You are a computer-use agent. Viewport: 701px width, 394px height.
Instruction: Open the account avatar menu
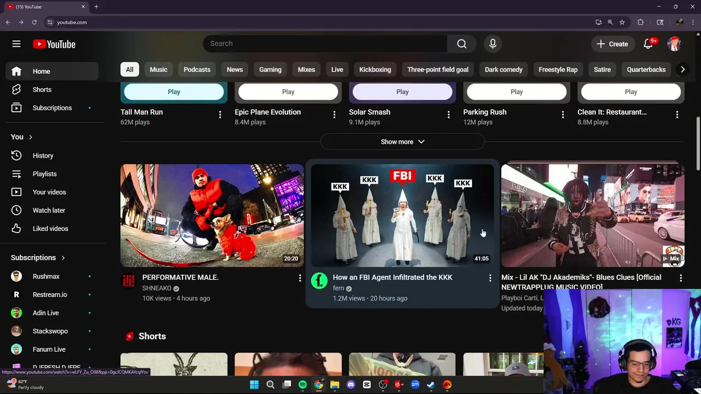point(674,44)
